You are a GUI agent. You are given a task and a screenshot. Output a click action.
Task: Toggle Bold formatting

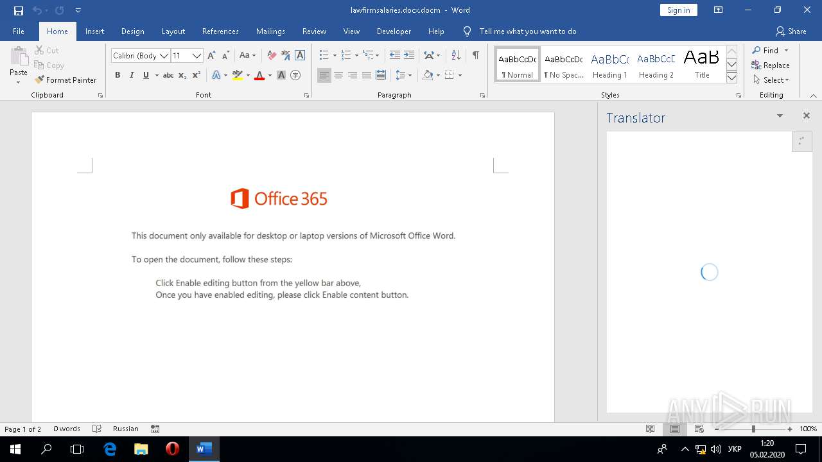[x=118, y=75]
